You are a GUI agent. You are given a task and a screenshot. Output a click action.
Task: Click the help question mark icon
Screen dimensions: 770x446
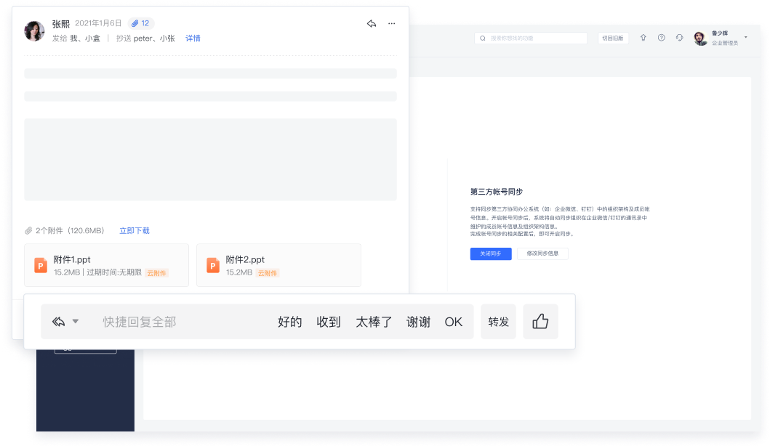coord(661,38)
